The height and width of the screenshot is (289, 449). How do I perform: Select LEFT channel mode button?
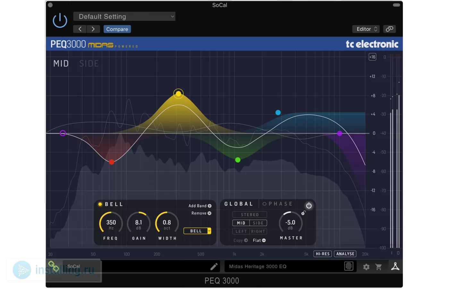tap(241, 231)
